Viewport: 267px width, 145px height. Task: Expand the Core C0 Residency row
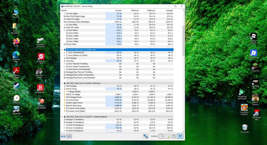tap(64, 125)
